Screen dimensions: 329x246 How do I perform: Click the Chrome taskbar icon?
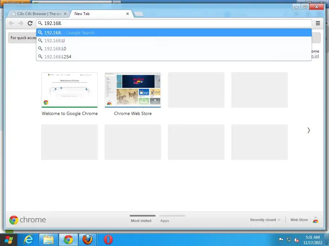pos(68,240)
